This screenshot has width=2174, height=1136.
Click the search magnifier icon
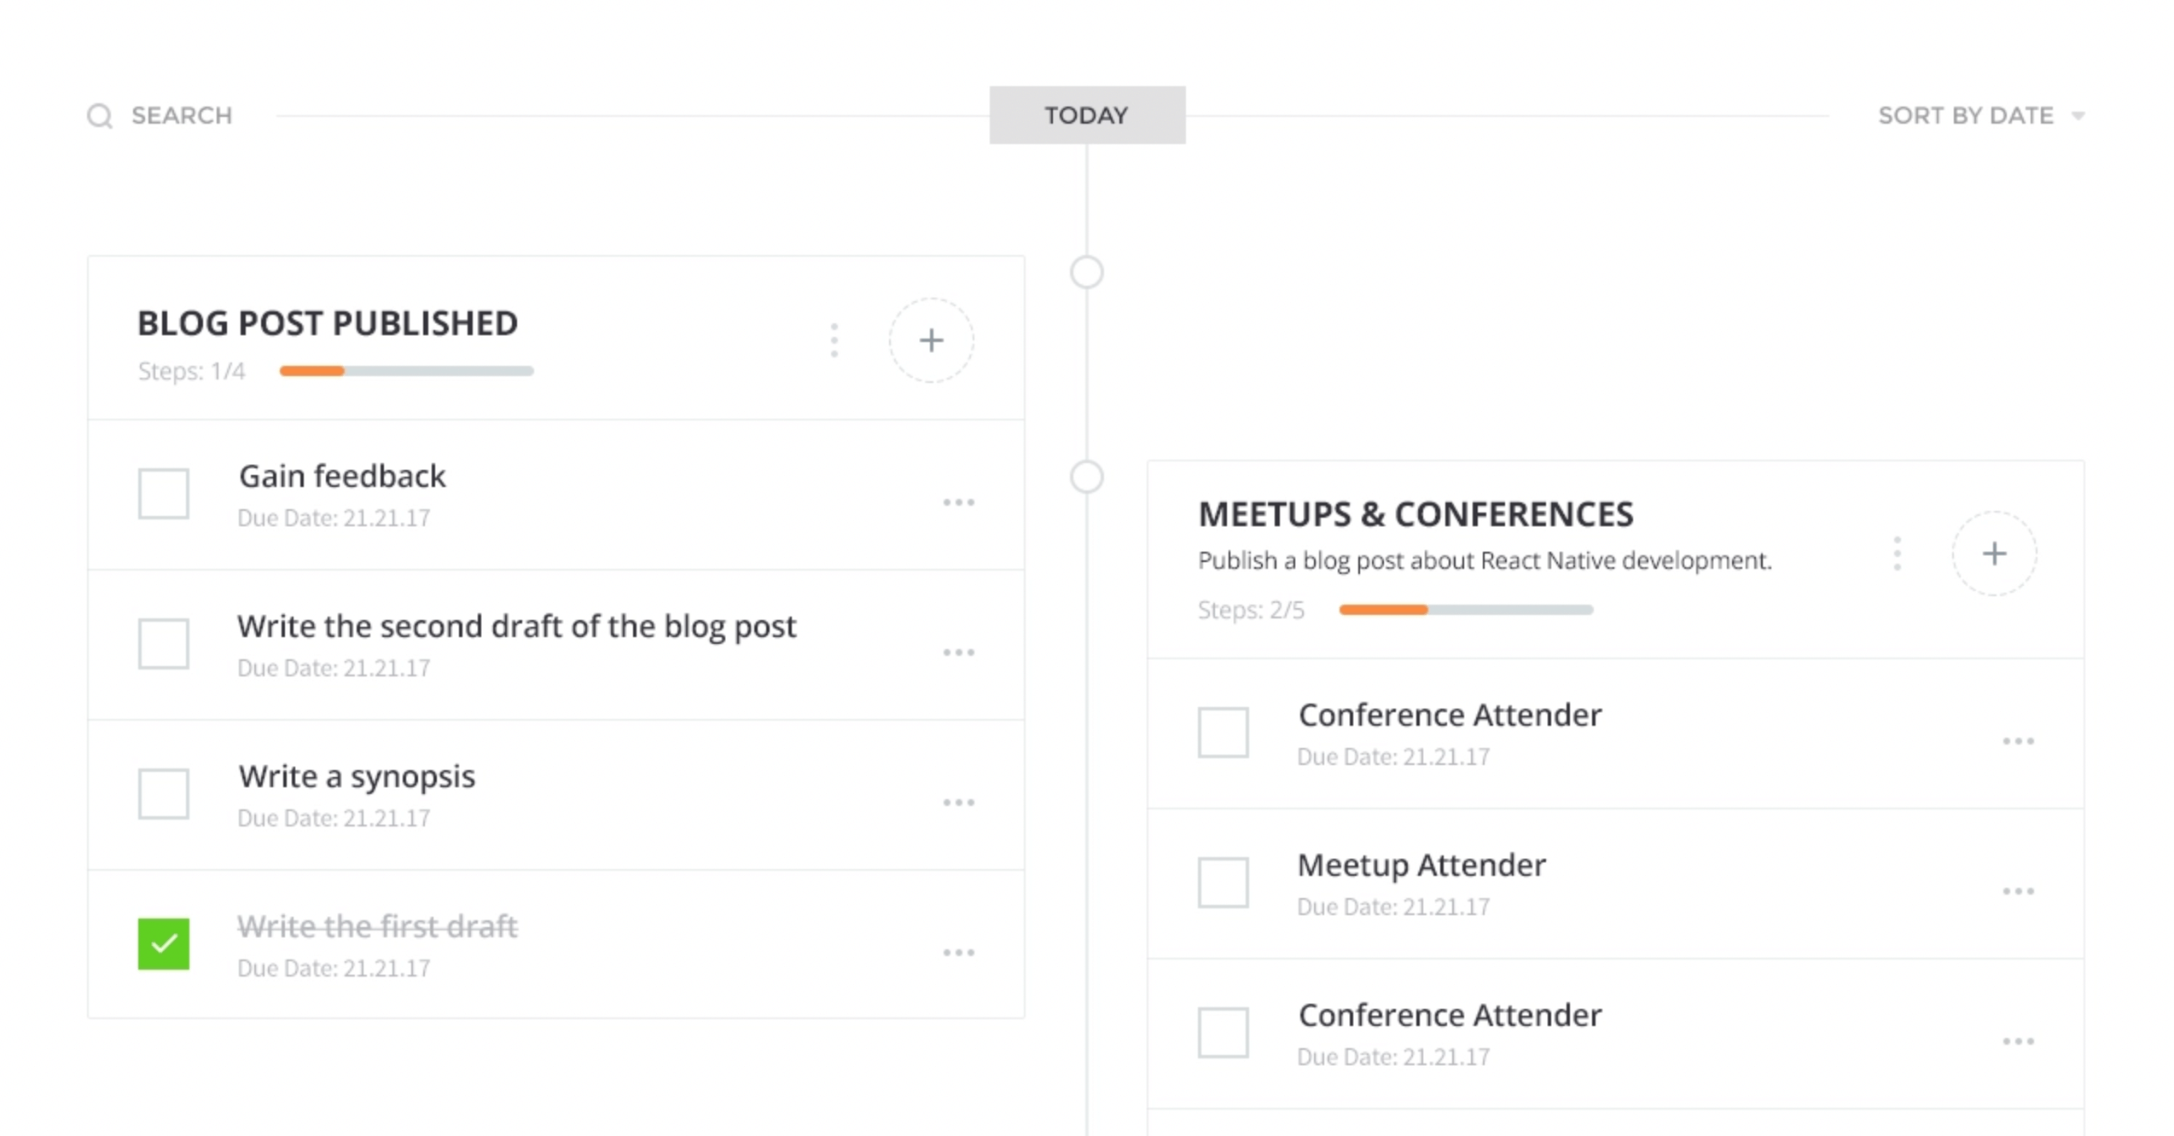click(x=100, y=116)
